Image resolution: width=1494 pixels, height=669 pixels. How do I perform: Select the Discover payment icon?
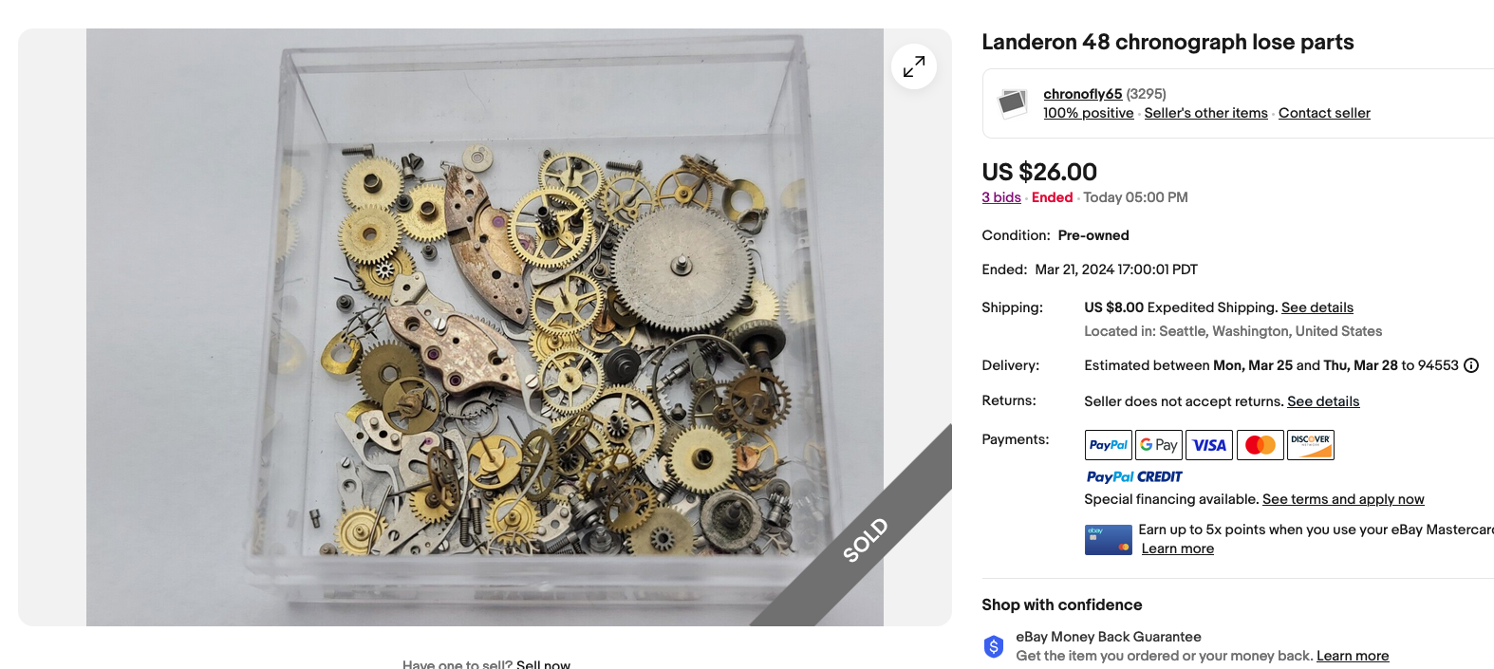pyautogui.click(x=1311, y=445)
